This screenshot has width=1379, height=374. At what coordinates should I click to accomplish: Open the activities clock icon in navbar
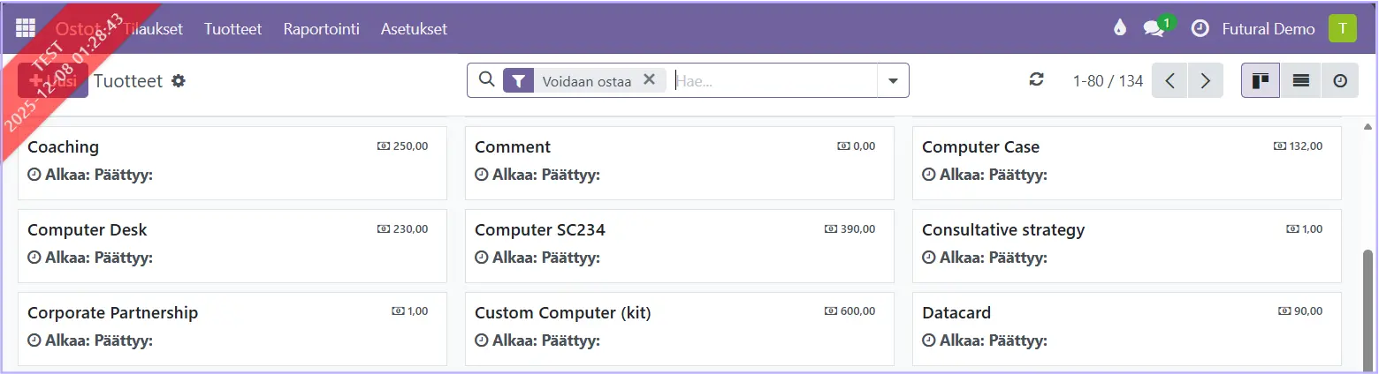point(1200,28)
